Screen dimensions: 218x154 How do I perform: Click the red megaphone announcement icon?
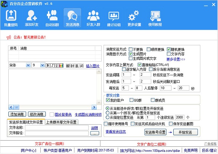[x=9, y=37]
